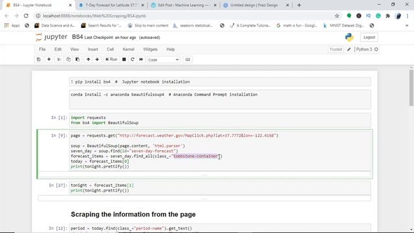Screen dimensions: 414x233
Task: Open the Search Results for bookmark
Action: pyautogui.click(x=102, y=26)
